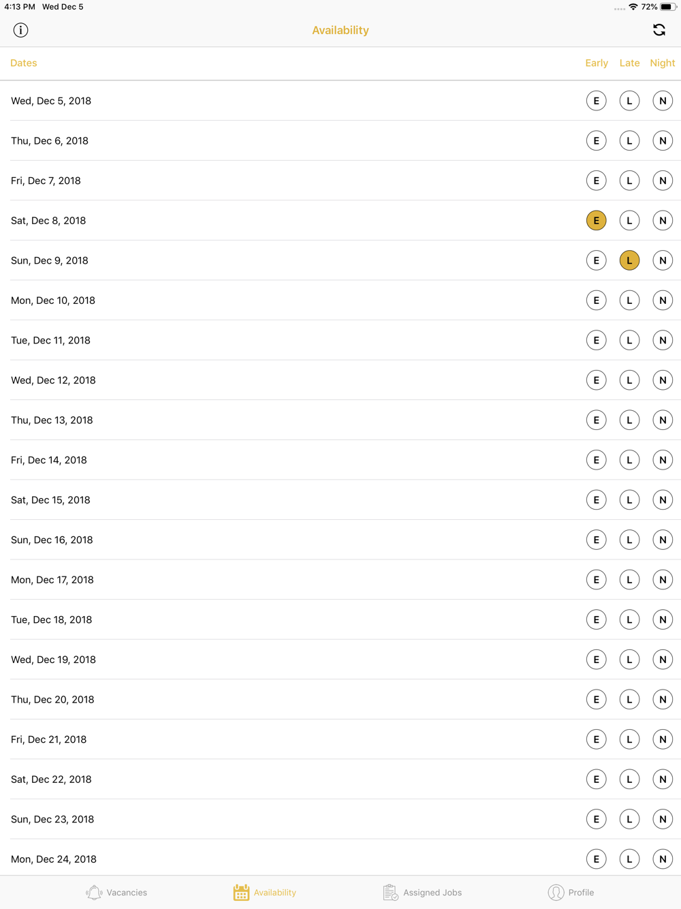Open the Assigned Jobs clipboard tab
The width and height of the screenshot is (681, 909).
point(422,892)
